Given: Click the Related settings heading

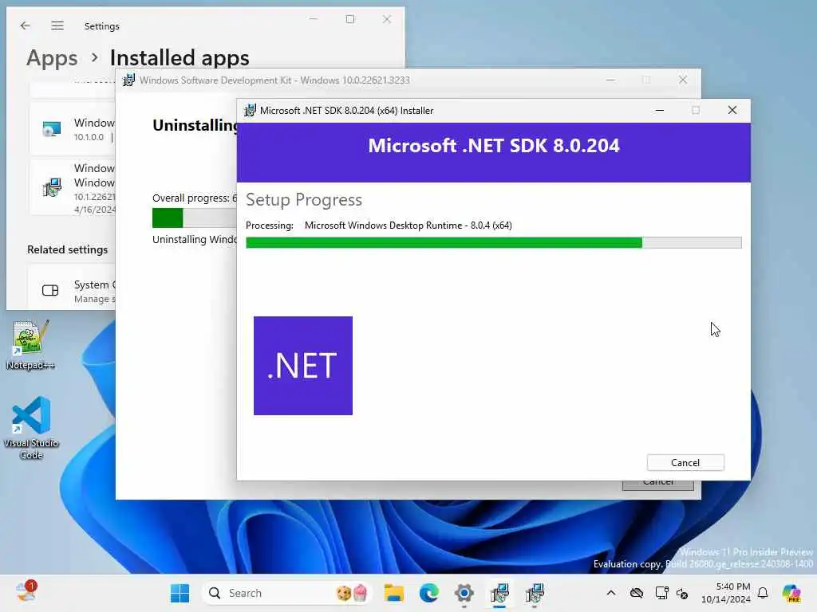Looking at the screenshot, I should pyautogui.click(x=67, y=249).
